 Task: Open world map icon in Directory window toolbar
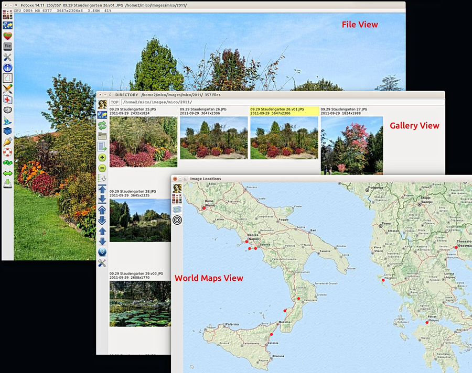coord(102,115)
